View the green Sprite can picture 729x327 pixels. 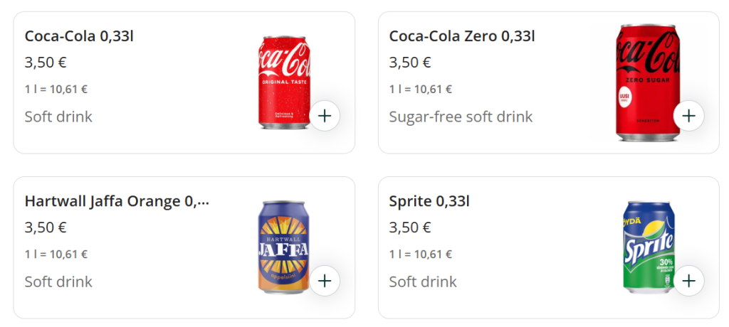648,245
